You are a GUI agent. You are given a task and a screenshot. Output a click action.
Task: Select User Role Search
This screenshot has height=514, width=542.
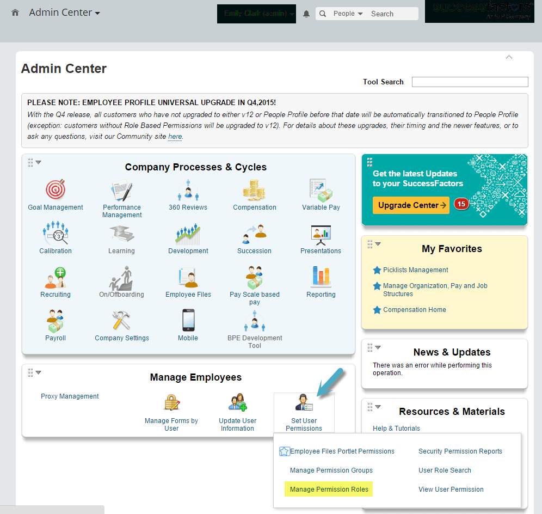445,470
